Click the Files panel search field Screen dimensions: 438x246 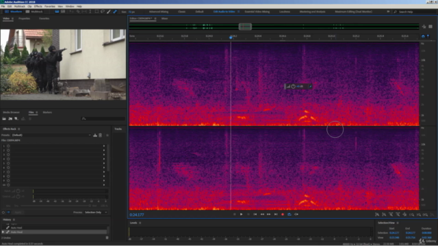coord(103,118)
